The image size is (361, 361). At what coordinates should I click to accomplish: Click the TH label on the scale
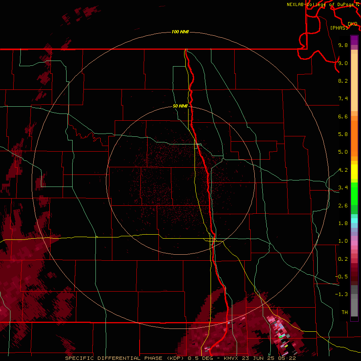click(345, 312)
